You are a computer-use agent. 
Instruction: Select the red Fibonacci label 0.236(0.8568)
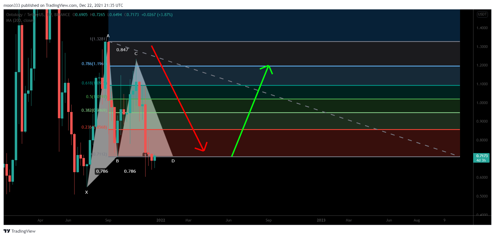[94, 127]
